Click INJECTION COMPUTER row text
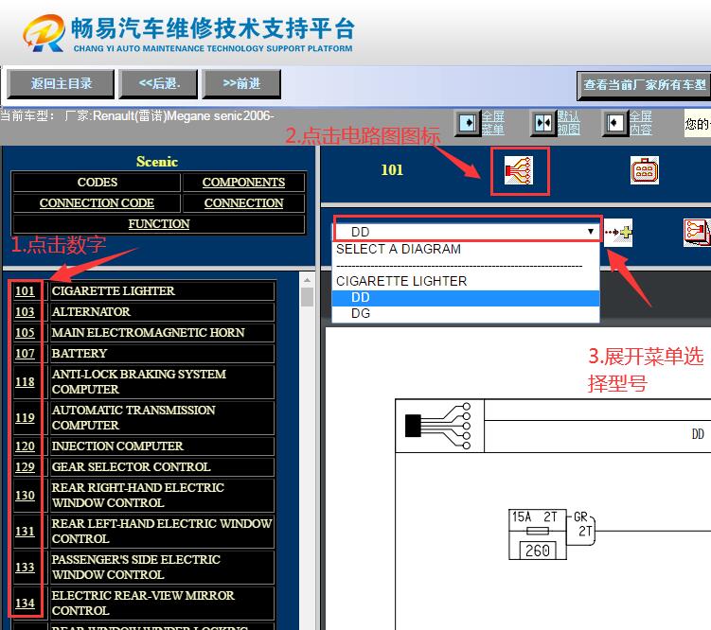The image size is (711, 630). (x=117, y=446)
